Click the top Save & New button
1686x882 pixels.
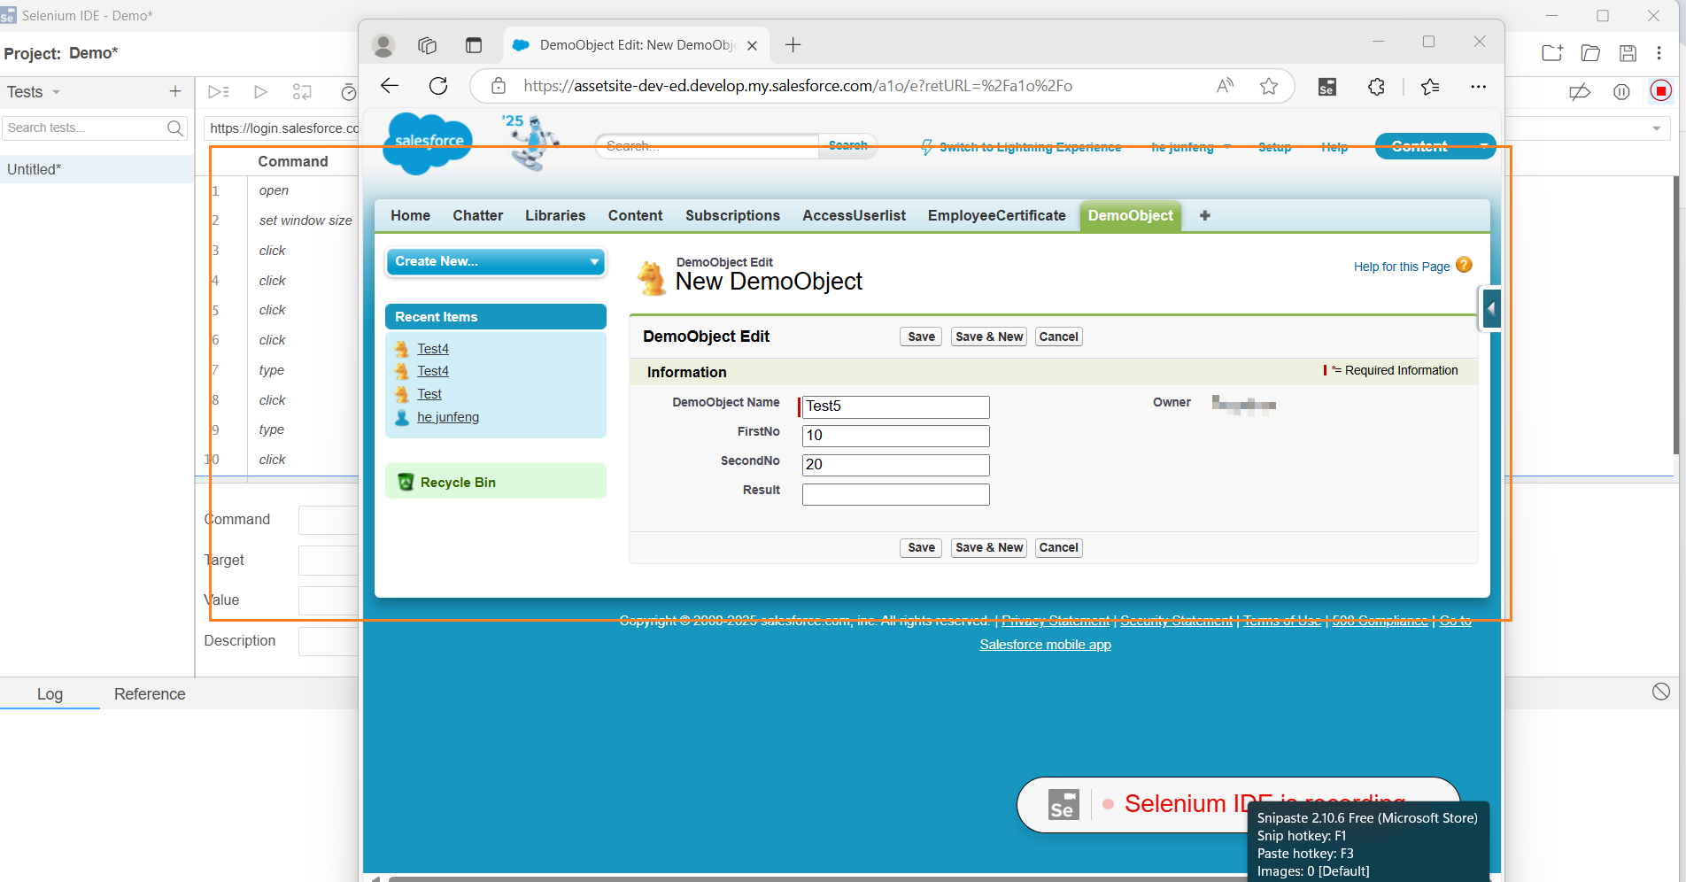(989, 337)
